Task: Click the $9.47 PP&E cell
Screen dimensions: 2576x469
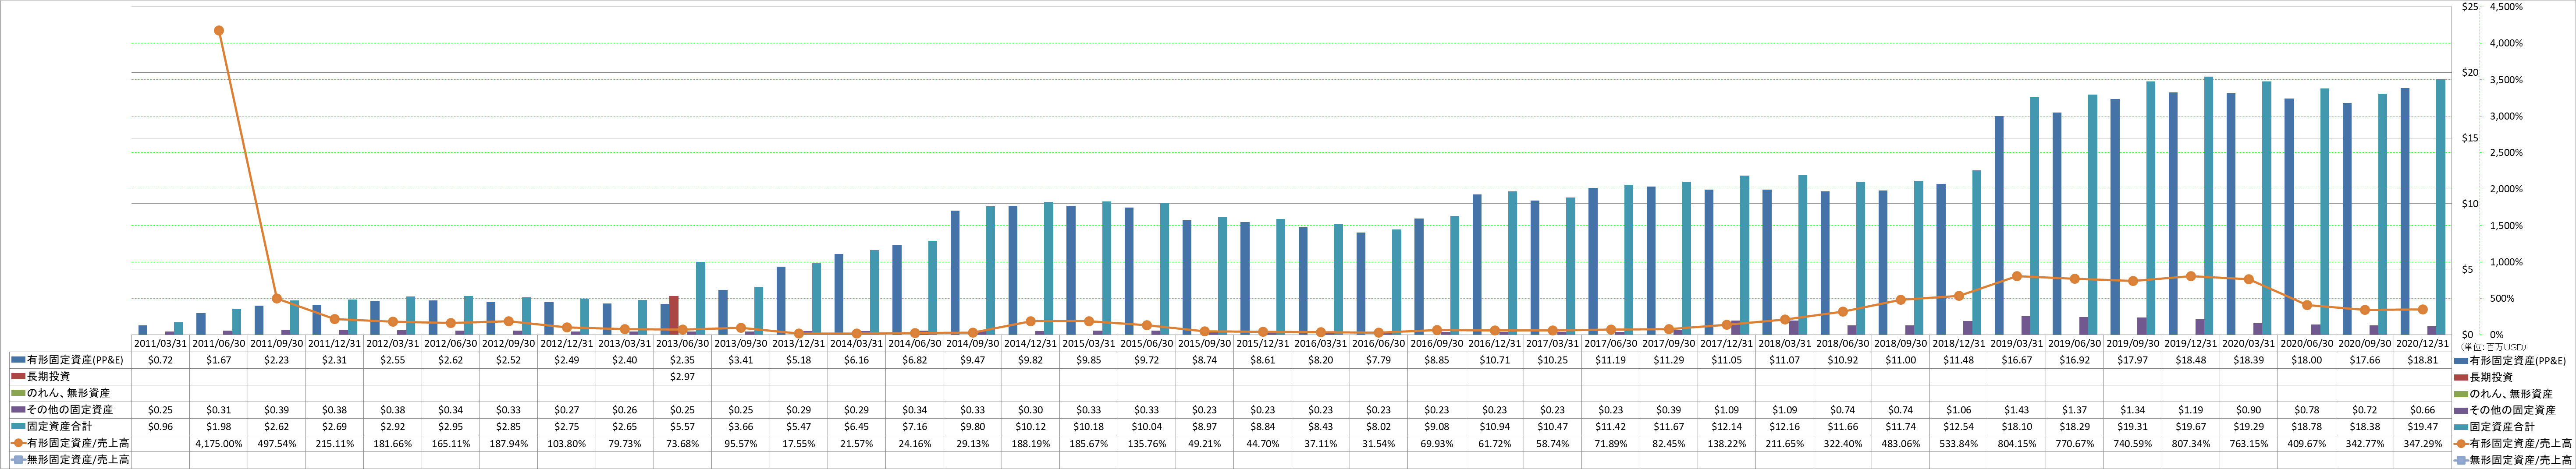Action: click(x=972, y=360)
